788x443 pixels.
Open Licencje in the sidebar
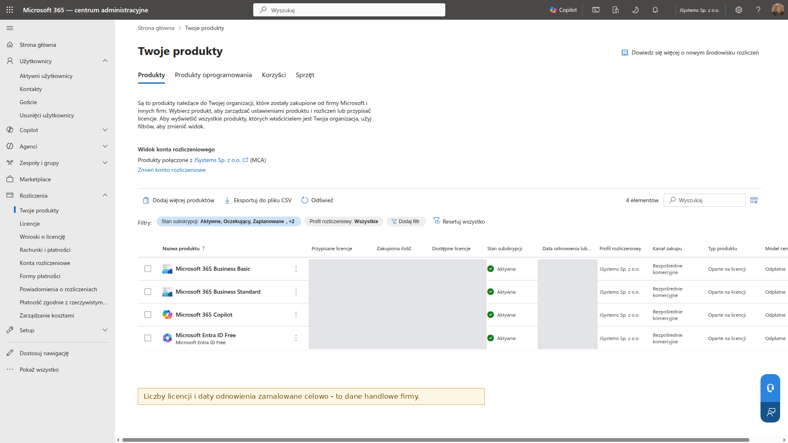tap(30, 224)
